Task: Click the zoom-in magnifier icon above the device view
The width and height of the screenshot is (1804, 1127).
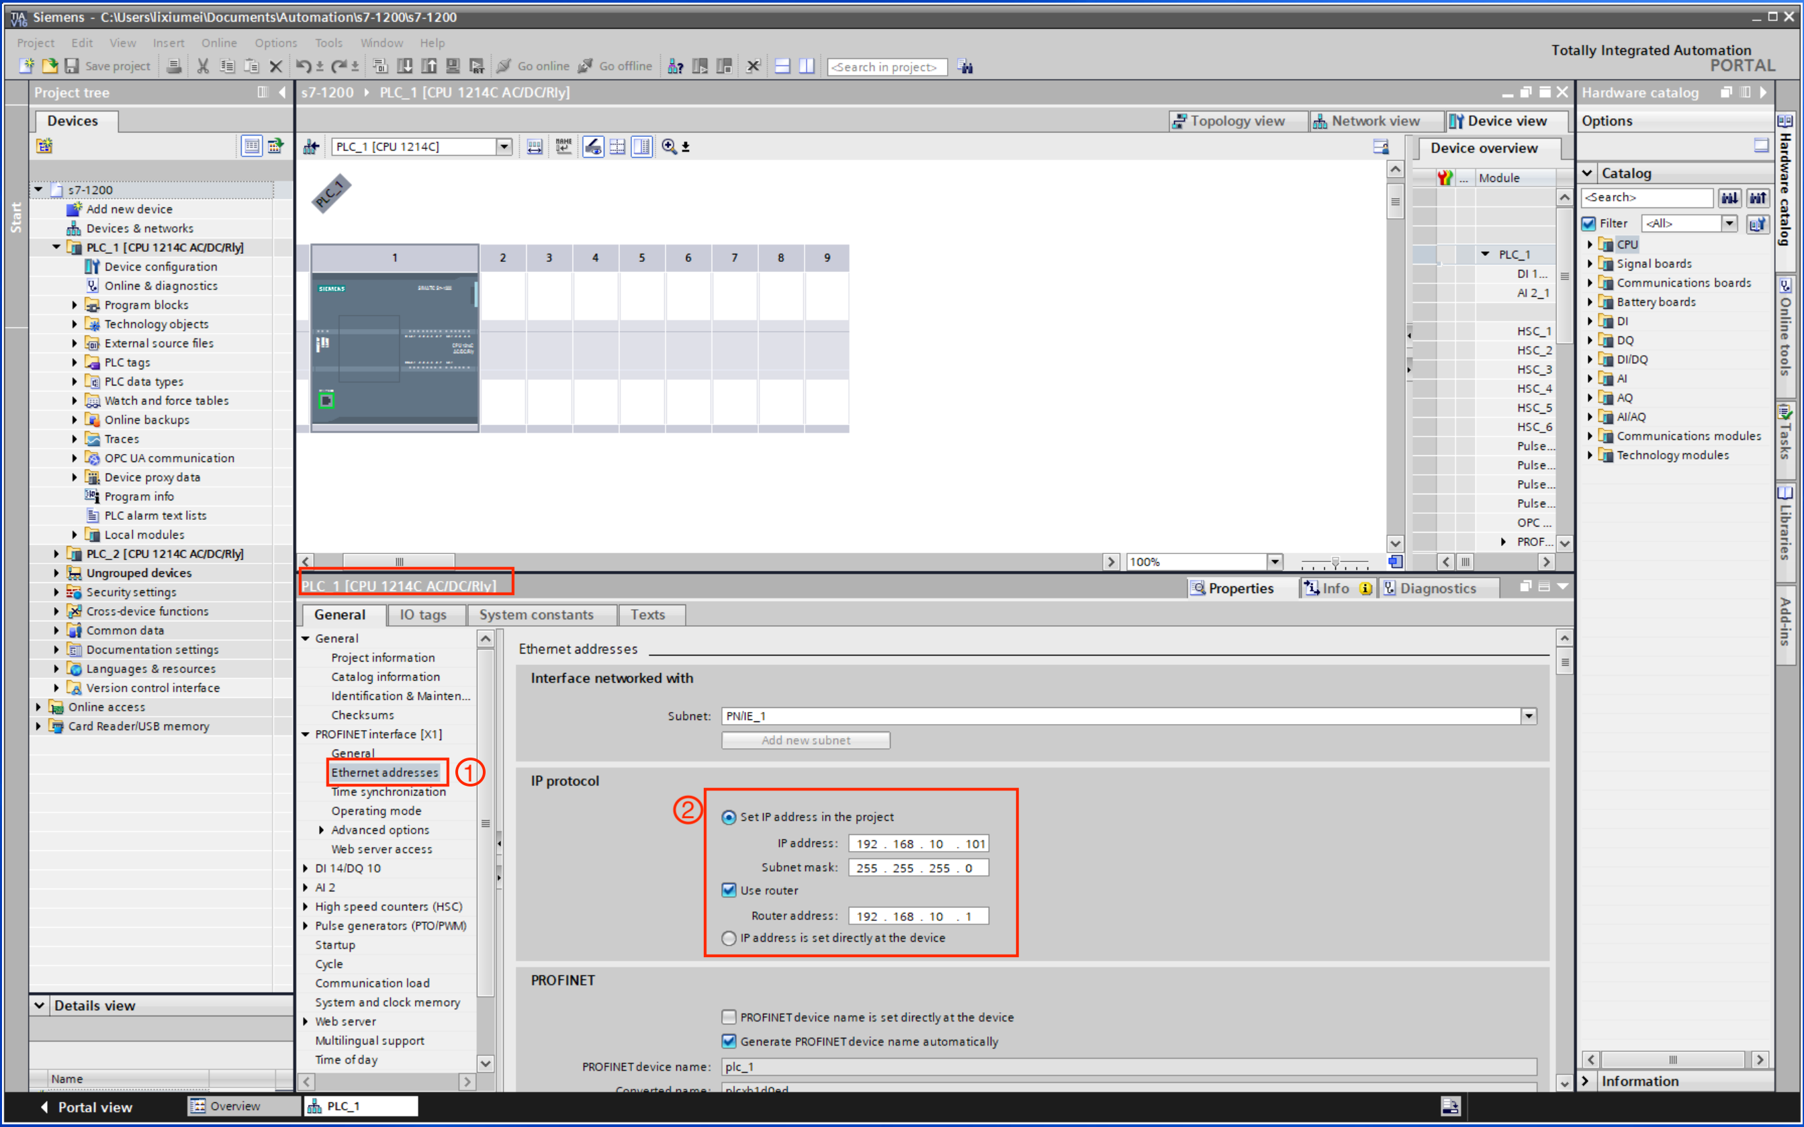Action: [669, 146]
